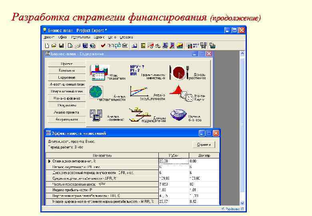Select the profitability index PI row label

coord(72,190)
